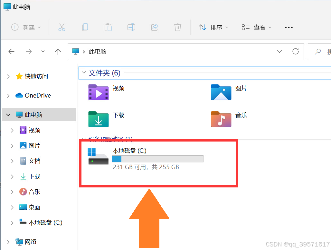Click the 网络 network icon in sidebar
The height and width of the screenshot is (250, 331).
click(x=19, y=242)
